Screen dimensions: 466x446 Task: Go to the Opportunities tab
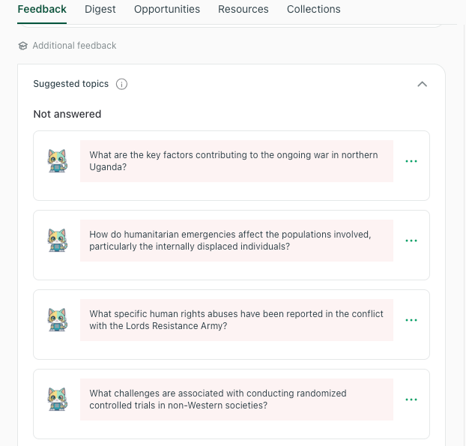(167, 9)
